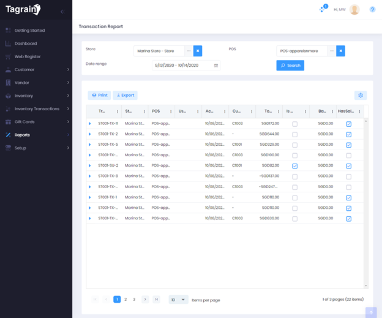Open column menu for HasSal... column

(359, 112)
